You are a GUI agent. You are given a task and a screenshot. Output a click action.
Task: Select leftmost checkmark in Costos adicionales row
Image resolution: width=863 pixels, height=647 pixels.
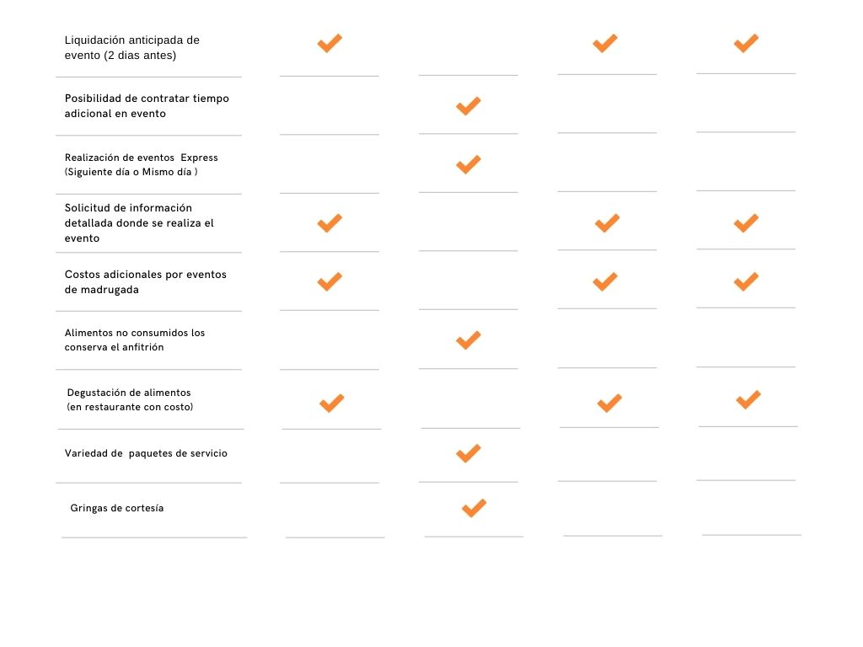[x=330, y=281]
